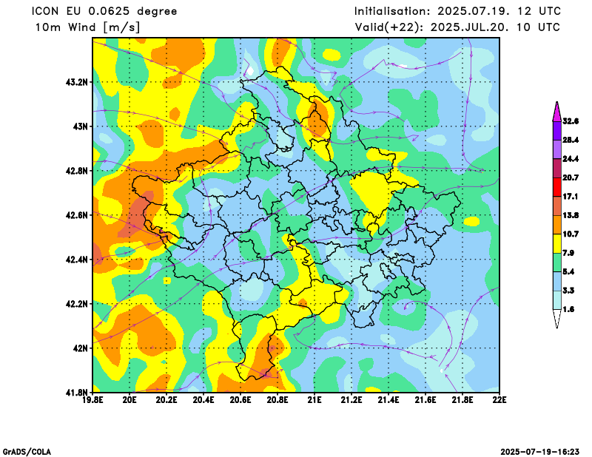The width and height of the screenshot is (592, 457).
Task: Click the 41.8N latitude label
Action: [77, 392]
